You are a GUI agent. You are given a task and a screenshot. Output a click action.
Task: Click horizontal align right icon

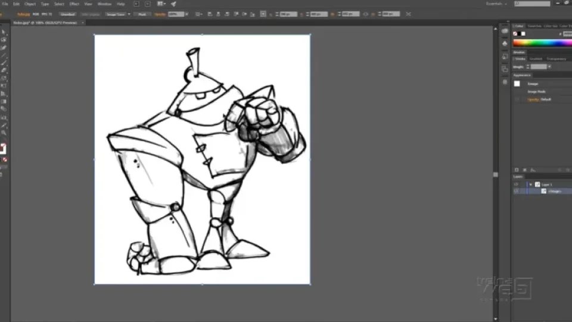pos(227,14)
